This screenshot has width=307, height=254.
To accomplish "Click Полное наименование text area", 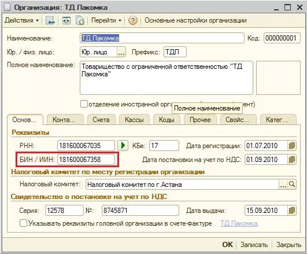I will point(167,78).
